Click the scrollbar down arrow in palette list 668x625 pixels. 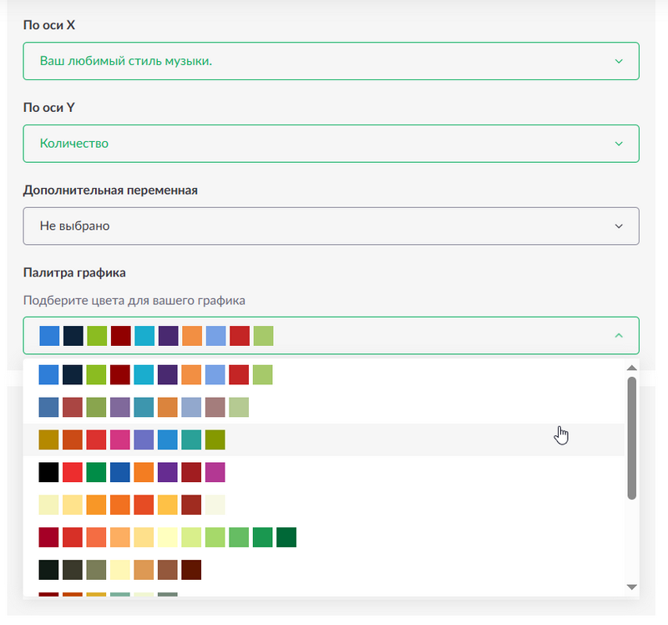coord(632,587)
